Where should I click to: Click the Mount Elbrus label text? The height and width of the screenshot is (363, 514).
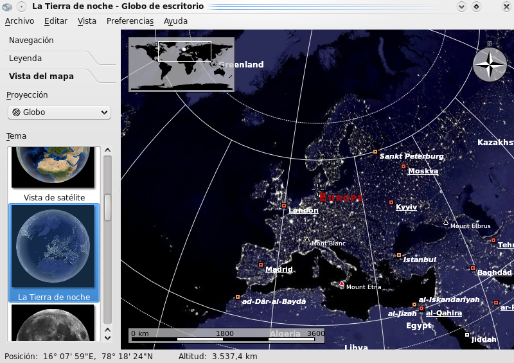point(470,226)
